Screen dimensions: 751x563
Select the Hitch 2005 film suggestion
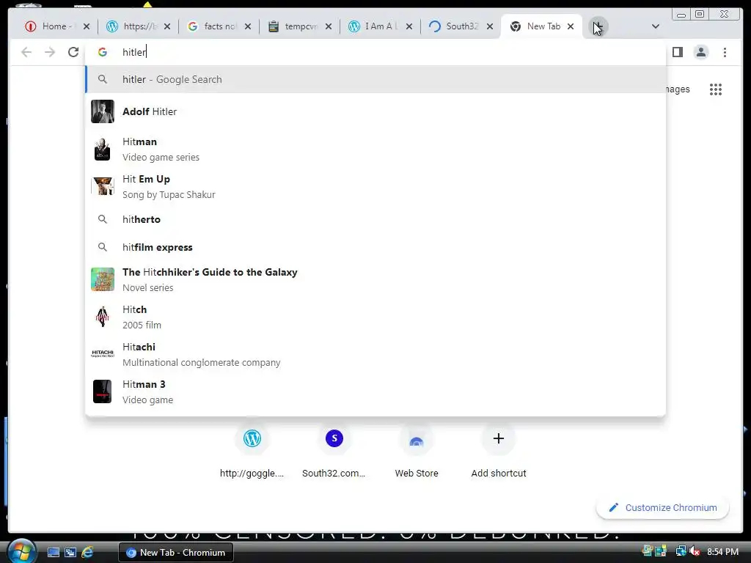pyautogui.click(x=375, y=317)
